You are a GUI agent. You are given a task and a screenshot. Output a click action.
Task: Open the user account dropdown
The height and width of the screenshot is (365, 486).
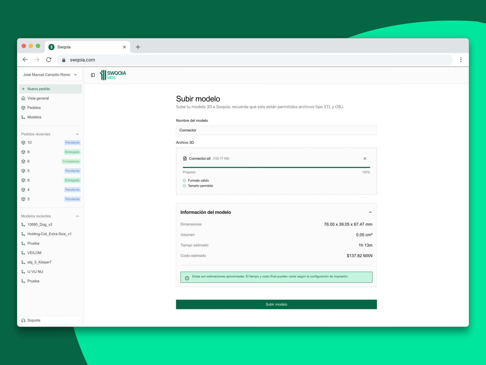[x=50, y=75]
